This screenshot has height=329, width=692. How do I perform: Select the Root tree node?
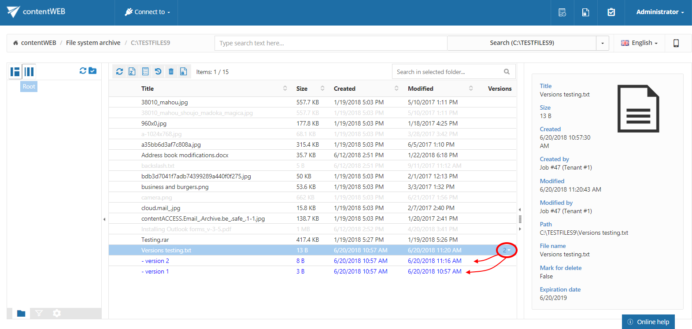(29, 86)
